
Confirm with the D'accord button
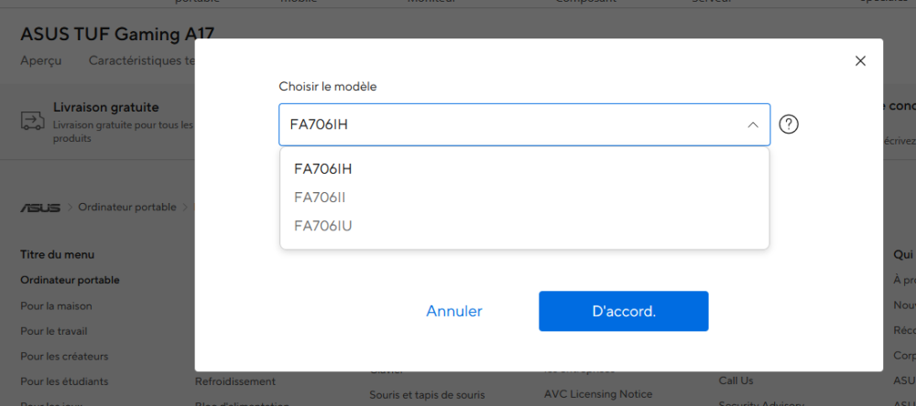point(623,311)
